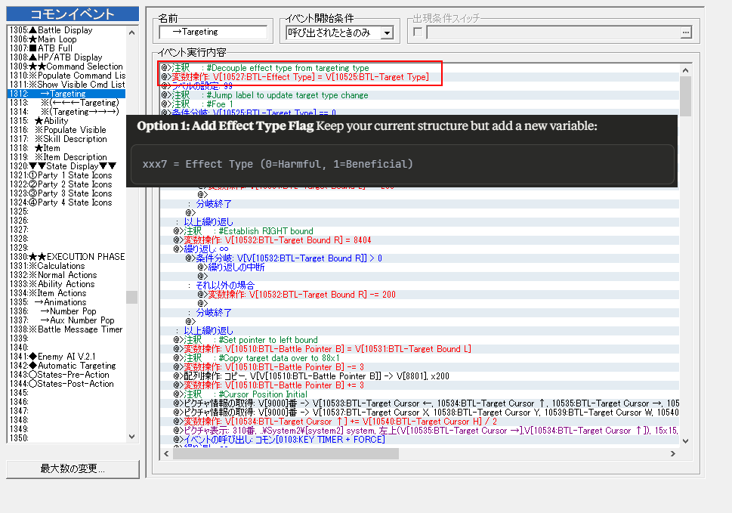Viewport: 732px width, 513px height.
Task: Click command pane horizontal scroll right arrow
Action: [673, 453]
